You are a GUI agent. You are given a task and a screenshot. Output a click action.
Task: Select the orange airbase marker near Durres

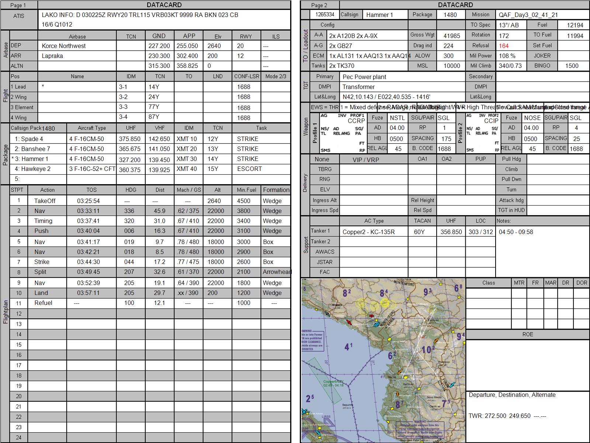tap(400, 371)
